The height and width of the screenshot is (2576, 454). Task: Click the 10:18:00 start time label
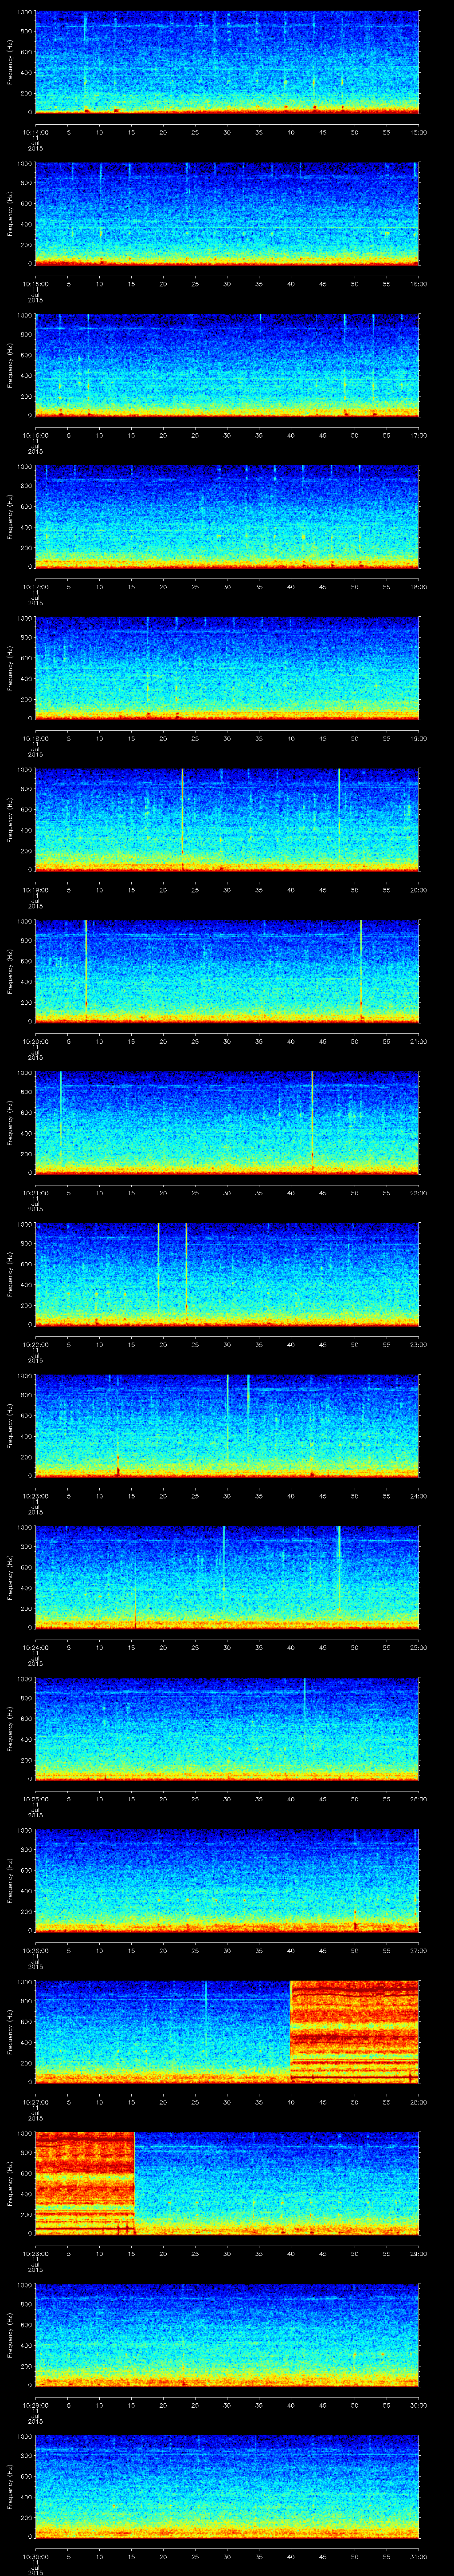pos(35,738)
